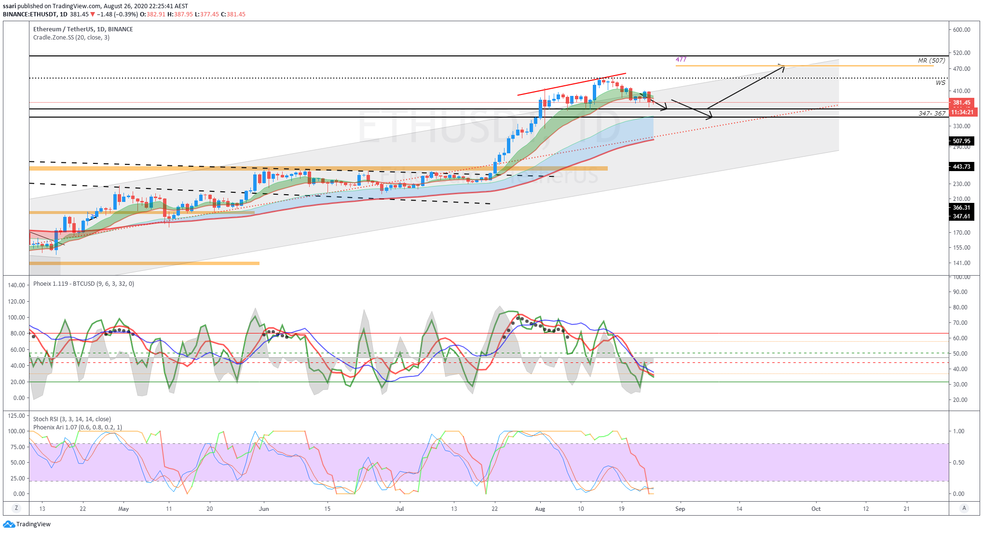Click the 140.00 value on Phoeix scale
The height and width of the screenshot is (533, 983).
tap(16, 285)
